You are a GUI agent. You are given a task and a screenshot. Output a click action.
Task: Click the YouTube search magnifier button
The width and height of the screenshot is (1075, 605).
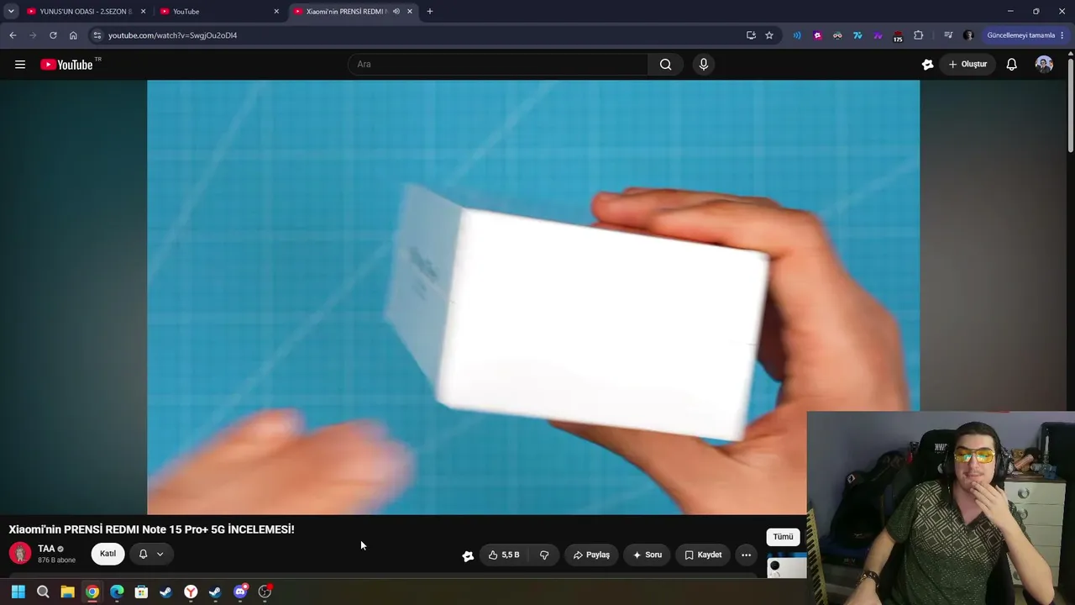pyautogui.click(x=665, y=65)
